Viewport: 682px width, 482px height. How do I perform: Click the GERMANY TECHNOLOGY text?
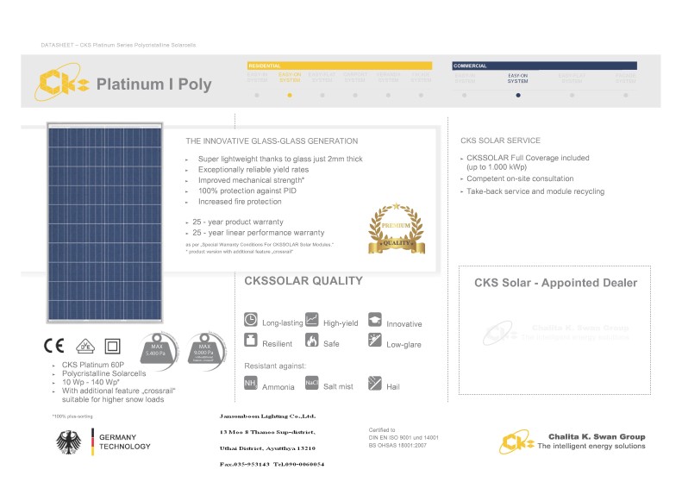[x=124, y=442]
